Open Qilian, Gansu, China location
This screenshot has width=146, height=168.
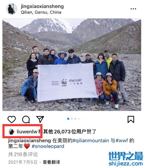click(41, 12)
